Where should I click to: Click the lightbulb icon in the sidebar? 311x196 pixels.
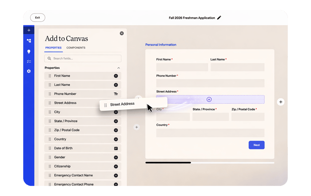coord(29,51)
